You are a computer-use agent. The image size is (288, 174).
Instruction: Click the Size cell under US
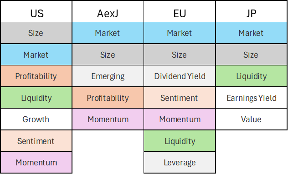click(x=36, y=33)
